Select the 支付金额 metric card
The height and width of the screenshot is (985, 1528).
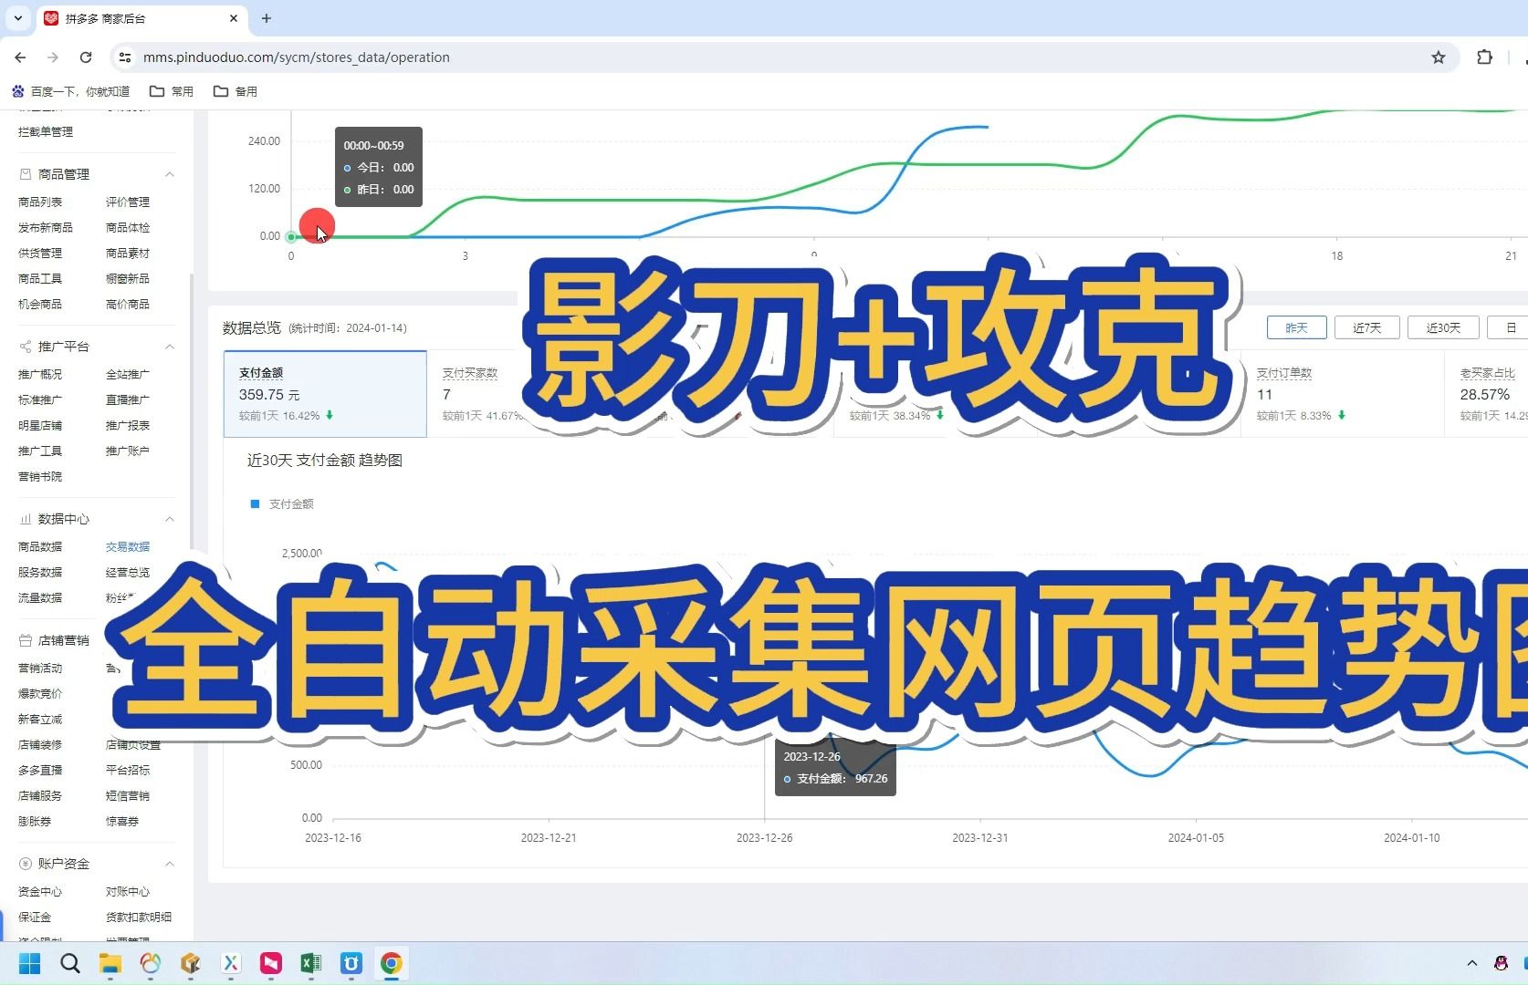click(325, 394)
